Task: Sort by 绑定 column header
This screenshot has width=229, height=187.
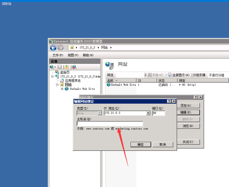Action: coord(203,81)
